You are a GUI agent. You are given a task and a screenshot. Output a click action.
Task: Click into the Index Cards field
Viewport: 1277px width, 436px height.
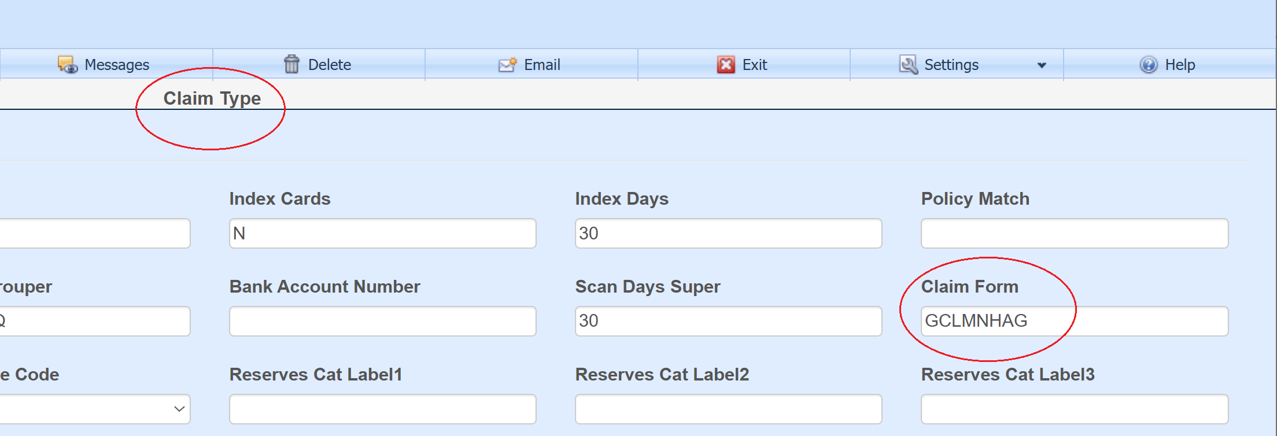tap(382, 234)
